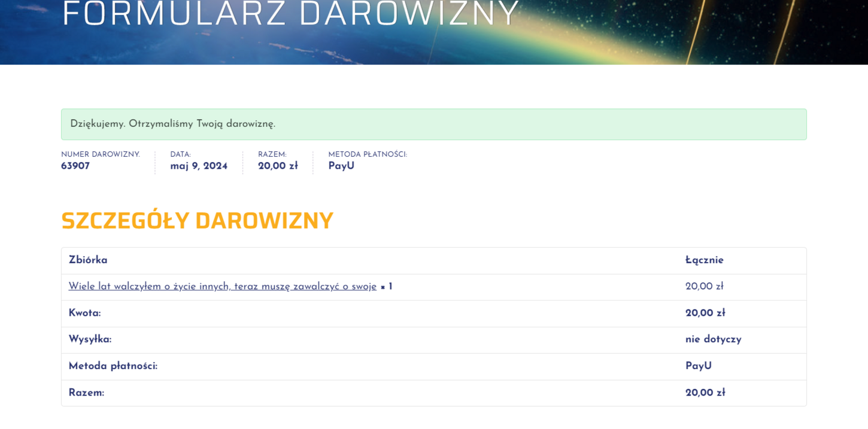This screenshot has height=429, width=868.
Task: Click the 'Numer darowizny' label
Action: (101, 154)
